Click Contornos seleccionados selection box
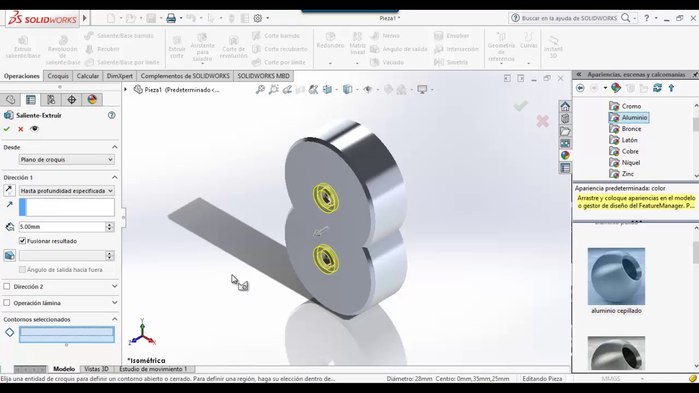The height and width of the screenshot is (393, 699). pos(67,334)
